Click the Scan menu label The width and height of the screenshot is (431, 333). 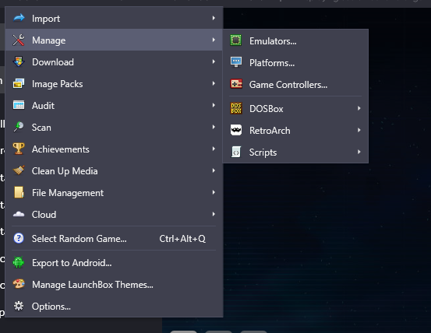coord(41,128)
